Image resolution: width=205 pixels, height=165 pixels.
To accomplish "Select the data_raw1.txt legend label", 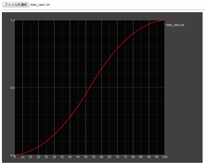I will coord(175,25).
